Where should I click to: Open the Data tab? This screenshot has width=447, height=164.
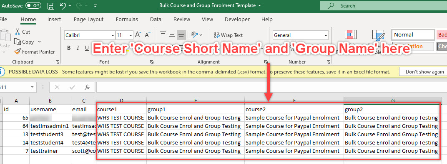[x=156, y=19]
